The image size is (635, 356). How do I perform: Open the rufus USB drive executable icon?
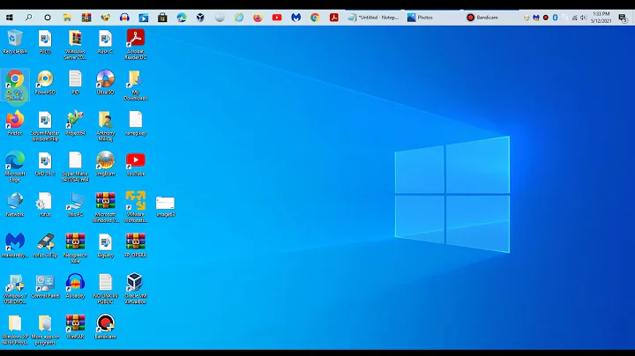pos(45,245)
